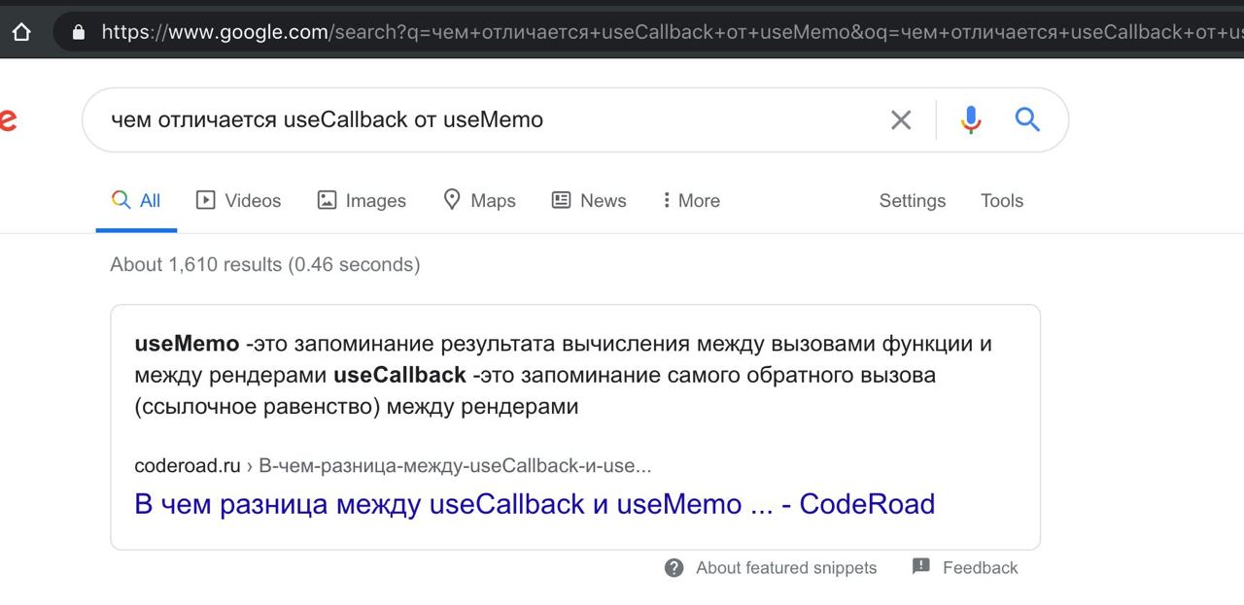This screenshot has width=1244, height=605.
Task: Click the About 1,610 results count text
Action: point(265,264)
